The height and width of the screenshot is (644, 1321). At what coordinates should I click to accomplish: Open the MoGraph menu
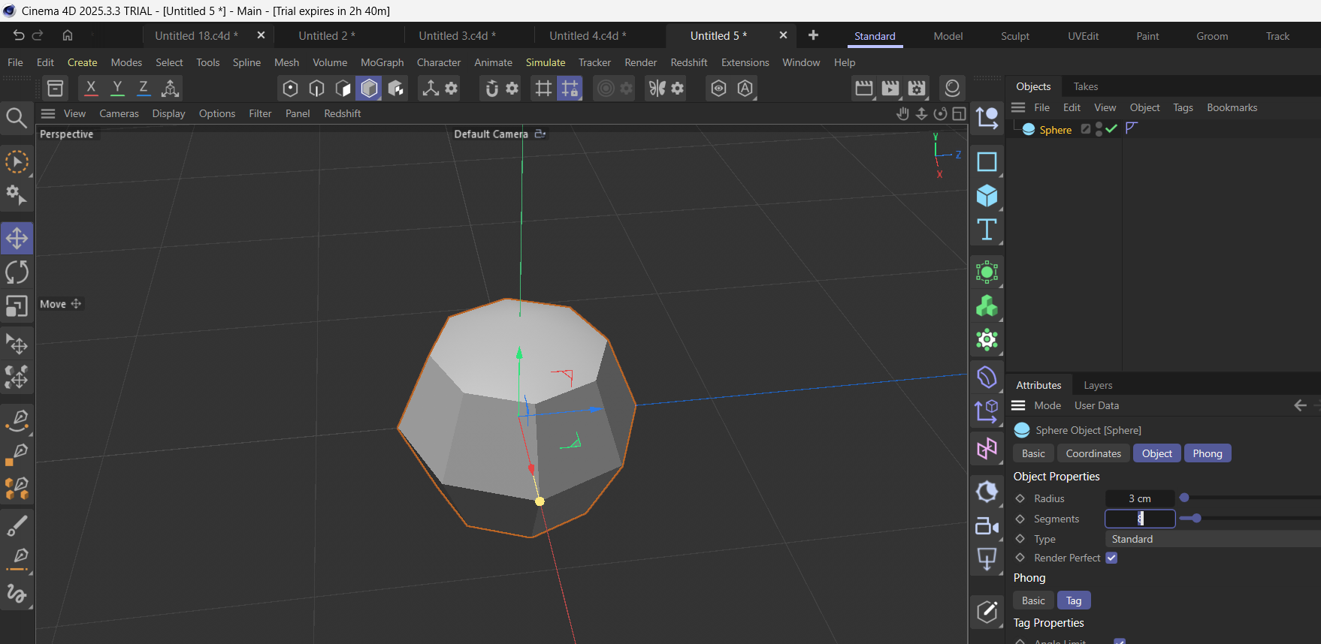pos(382,62)
